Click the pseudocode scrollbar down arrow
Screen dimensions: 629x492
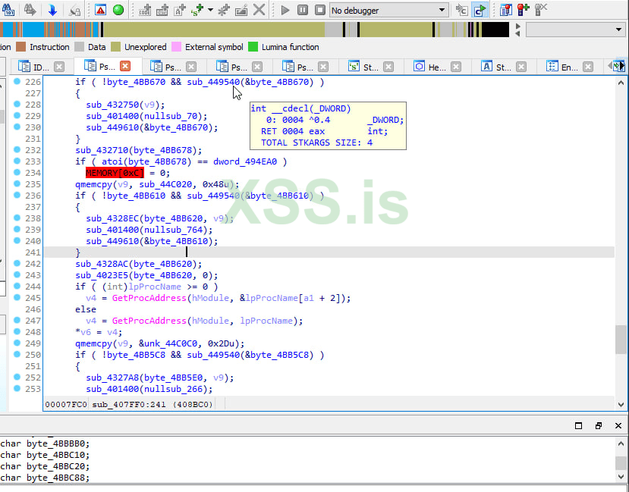[x=621, y=404]
